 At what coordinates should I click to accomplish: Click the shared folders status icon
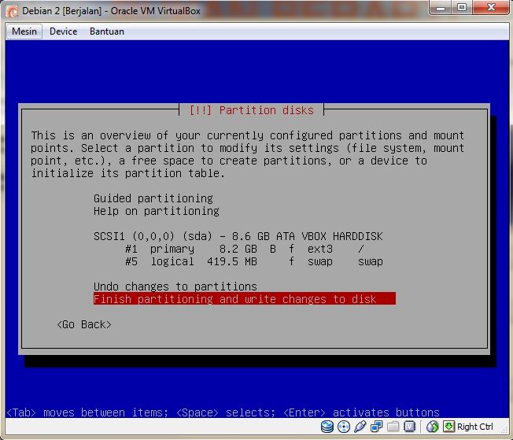tap(393, 427)
